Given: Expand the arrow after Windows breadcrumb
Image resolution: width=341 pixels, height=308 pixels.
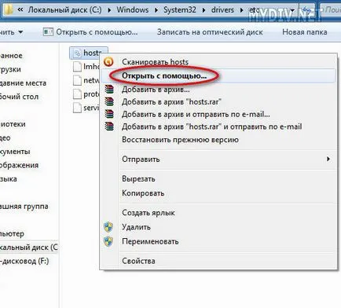Looking at the screenshot, I should coord(156,10).
